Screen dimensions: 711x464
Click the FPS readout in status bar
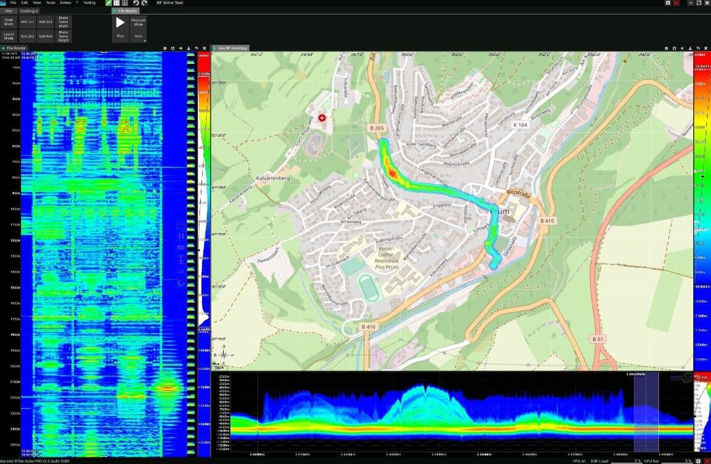(x=579, y=461)
